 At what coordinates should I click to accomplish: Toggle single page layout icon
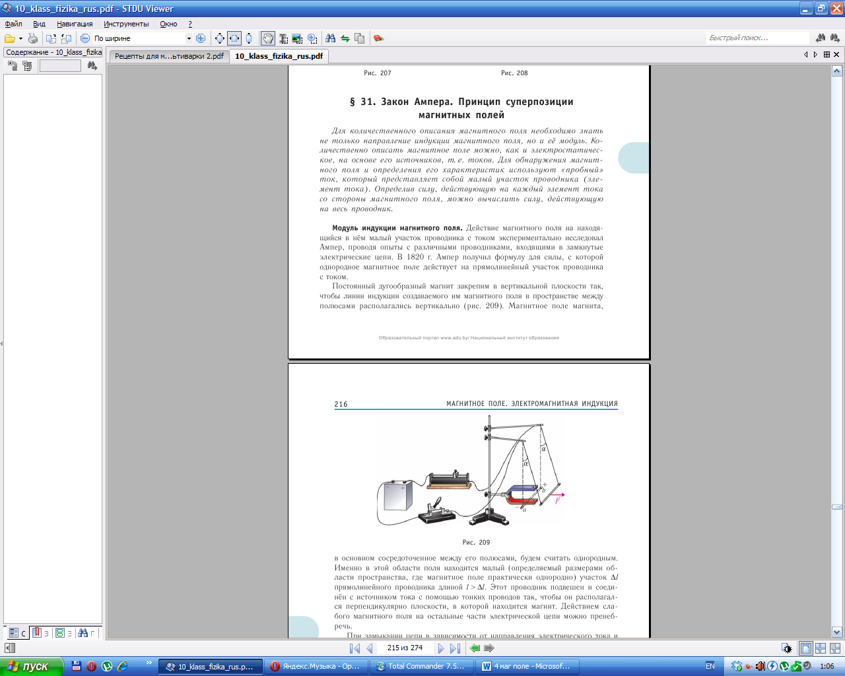tap(805, 648)
